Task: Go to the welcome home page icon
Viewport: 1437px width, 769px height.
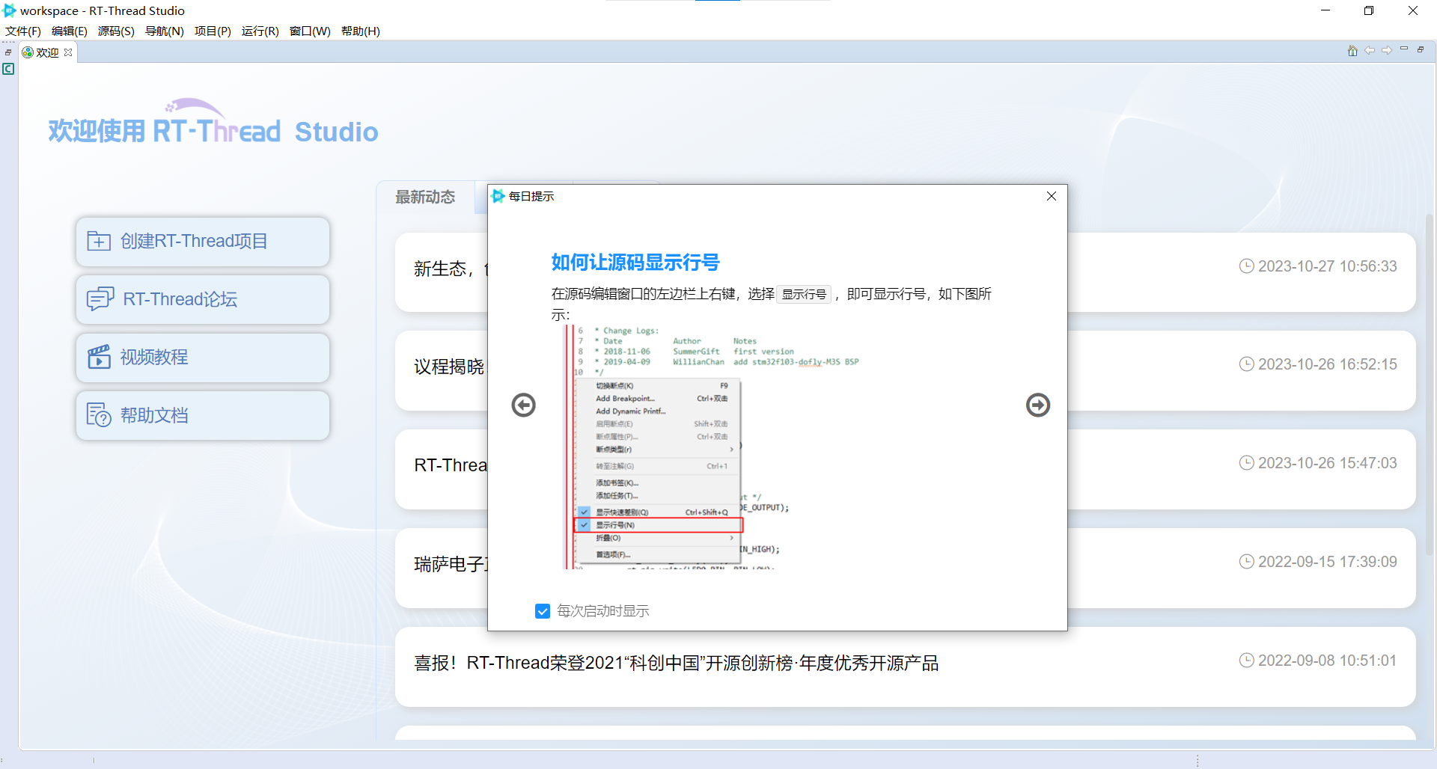Action: (1352, 50)
